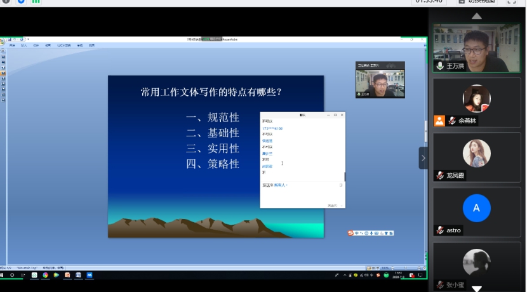Click 王万洪's microphone icon
This screenshot has width=527, height=292.
coord(439,66)
